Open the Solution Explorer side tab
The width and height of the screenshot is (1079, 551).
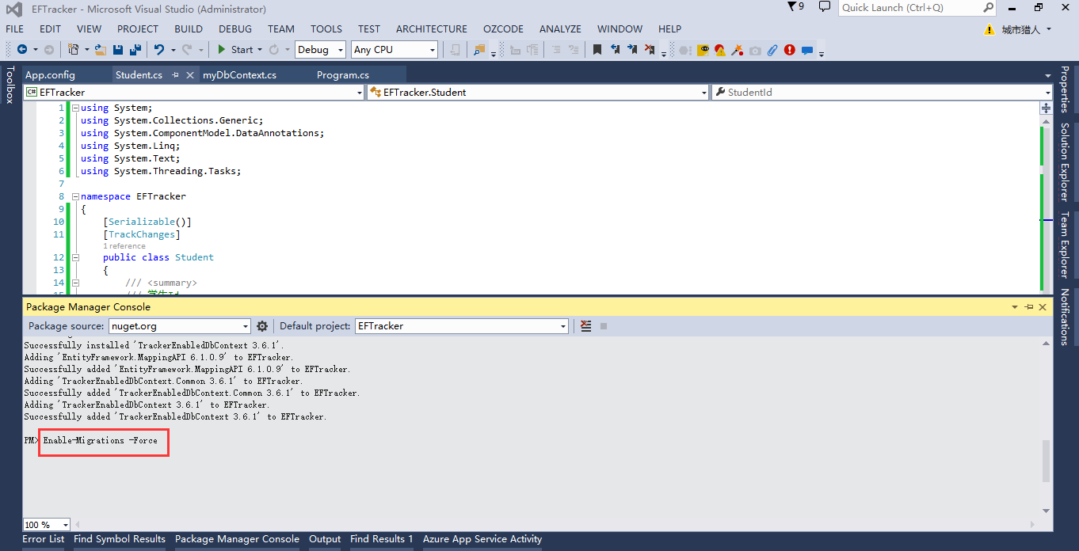[x=1065, y=161]
